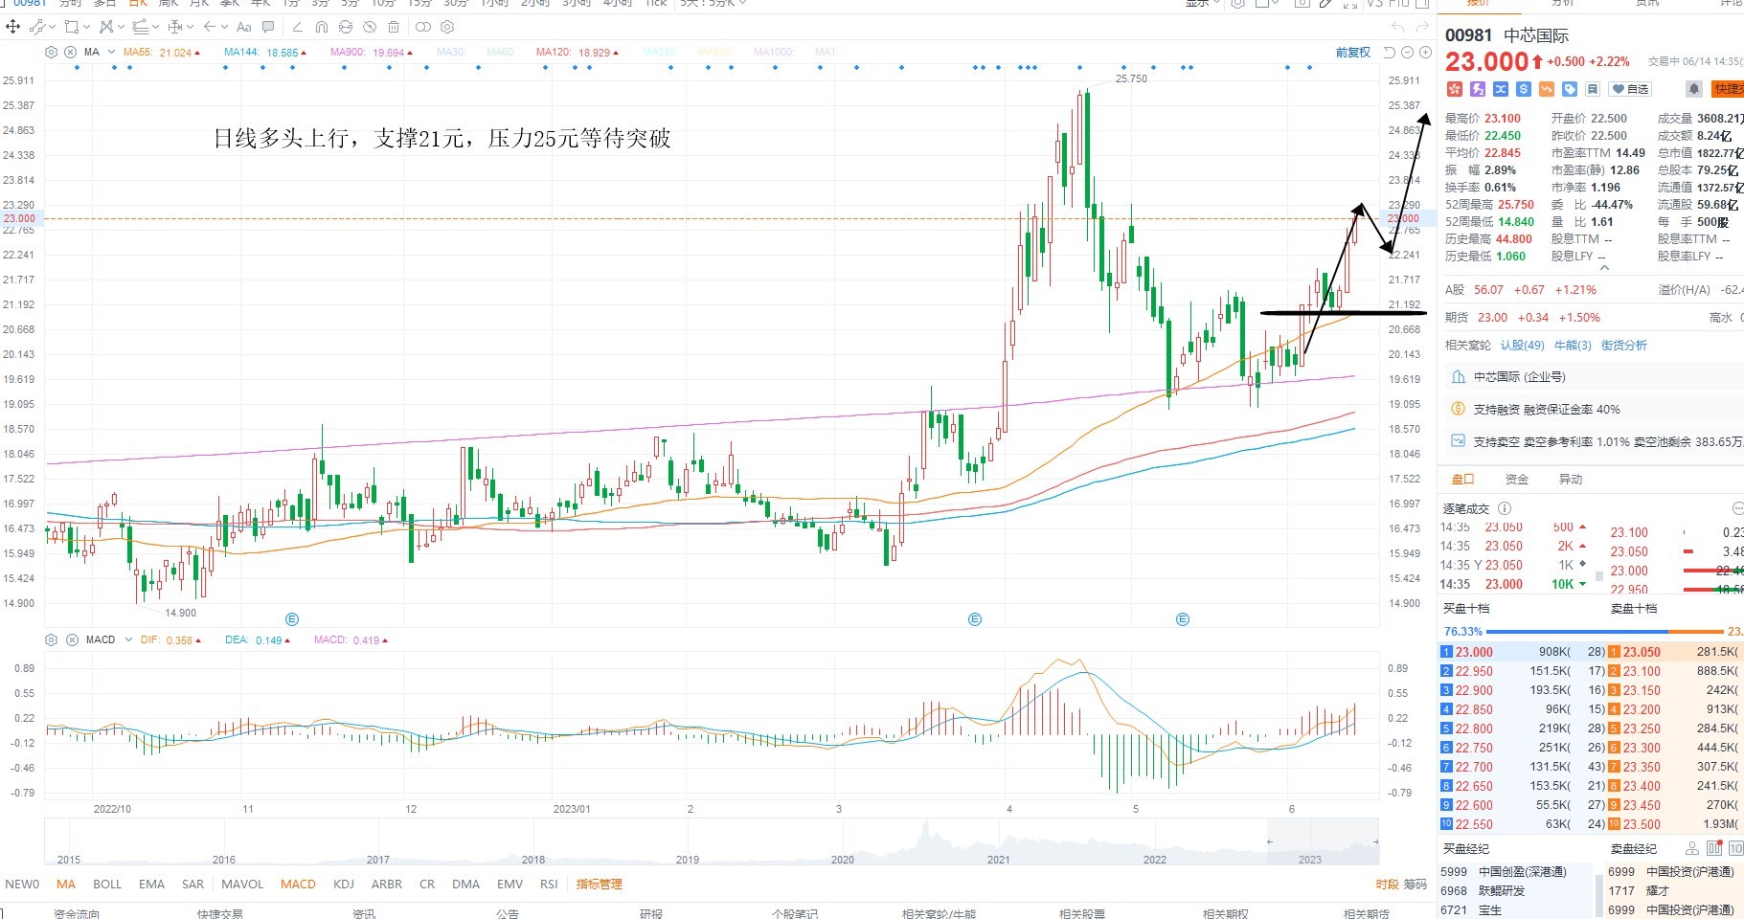The height and width of the screenshot is (919, 1744).
Task: Undo the last drawing action
Action: tap(1397, 27)
